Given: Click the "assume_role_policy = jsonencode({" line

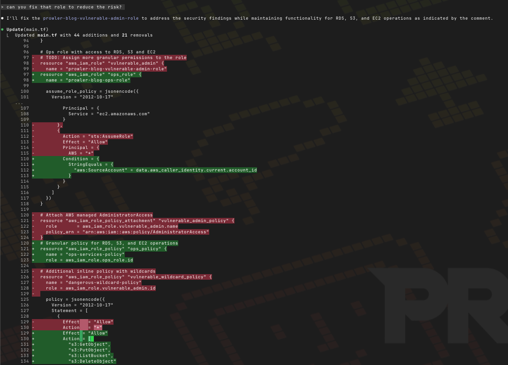Looking at the screenshot, I should (92, 91).
